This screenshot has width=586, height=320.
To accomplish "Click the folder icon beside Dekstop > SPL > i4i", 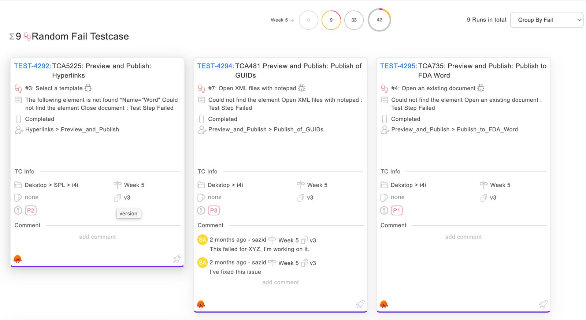I will pos(18,185).
